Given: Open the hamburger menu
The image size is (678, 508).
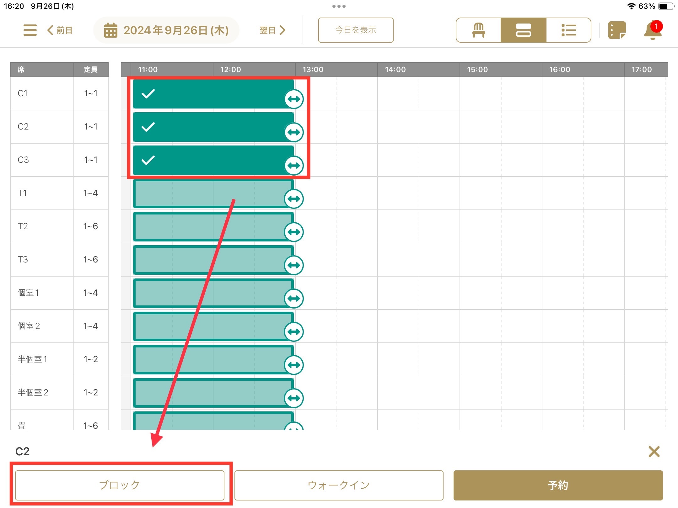Looking at the screenshot, I should tap(30, 30).
